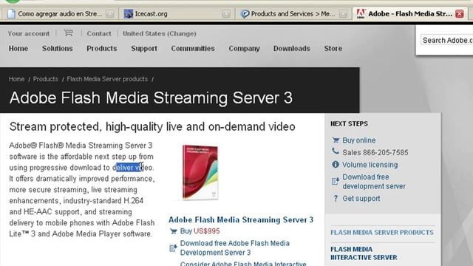The height and width of the screenshot is (266, 473).
Task: Click the red product box image
Action: 200,172
